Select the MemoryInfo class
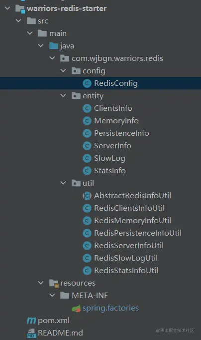This screenshot has height=340, width=201. (x=116, y=121)
